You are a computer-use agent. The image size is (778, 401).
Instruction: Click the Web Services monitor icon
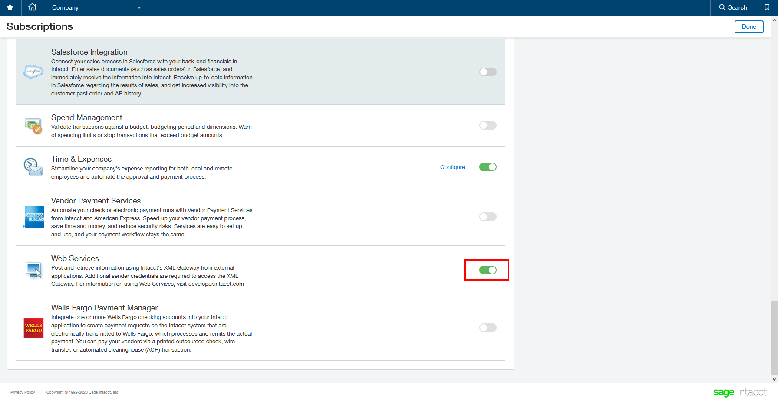click(x=33, y=270)
